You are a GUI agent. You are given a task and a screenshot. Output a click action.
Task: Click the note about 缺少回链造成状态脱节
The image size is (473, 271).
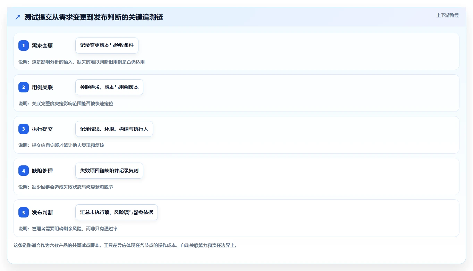point(66,187)
